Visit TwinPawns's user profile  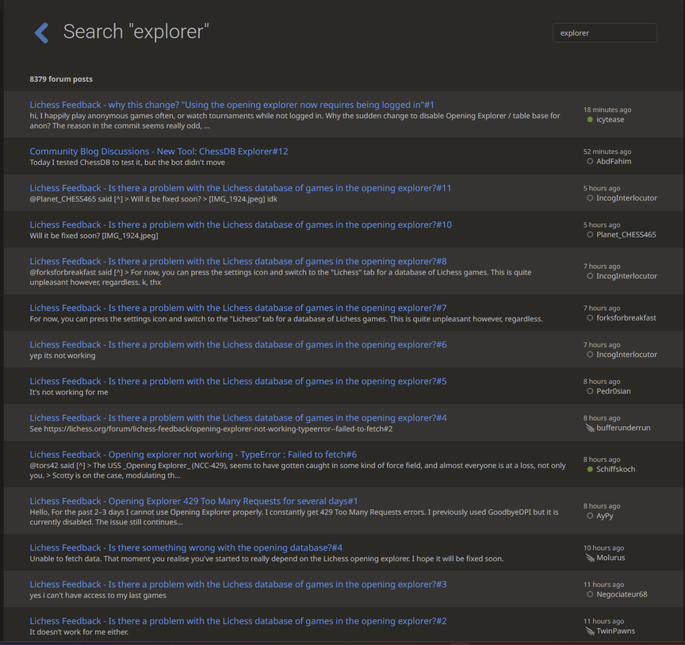click(615, 632)
